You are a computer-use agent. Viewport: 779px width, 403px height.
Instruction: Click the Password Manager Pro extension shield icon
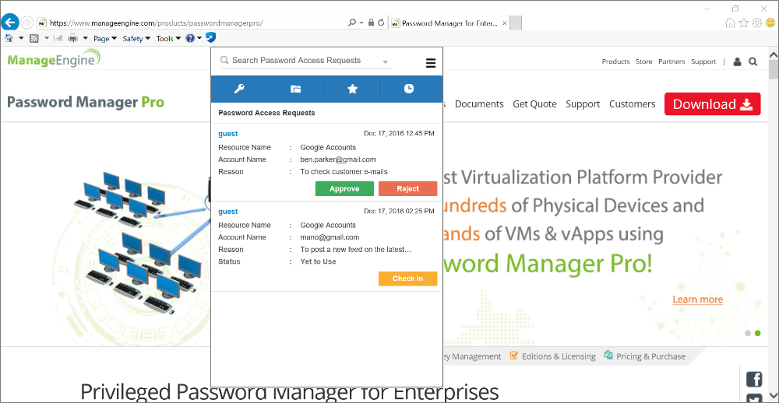[x=210, y=37]
